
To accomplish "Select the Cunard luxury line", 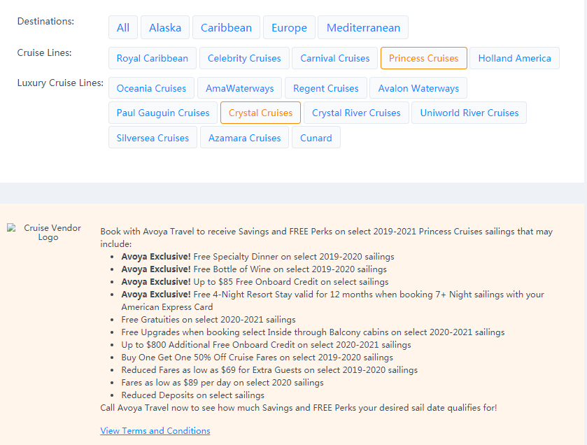I will pyautogui.click(x=316, y=137).
